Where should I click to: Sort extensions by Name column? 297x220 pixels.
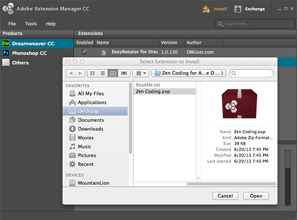127,43
